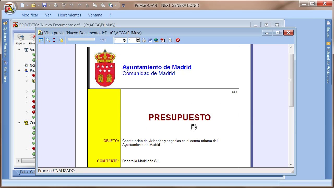This screenshot has width=334, height=188.
Task: Open dropdown arrow next to Save icon
Action: coord(50,5)
